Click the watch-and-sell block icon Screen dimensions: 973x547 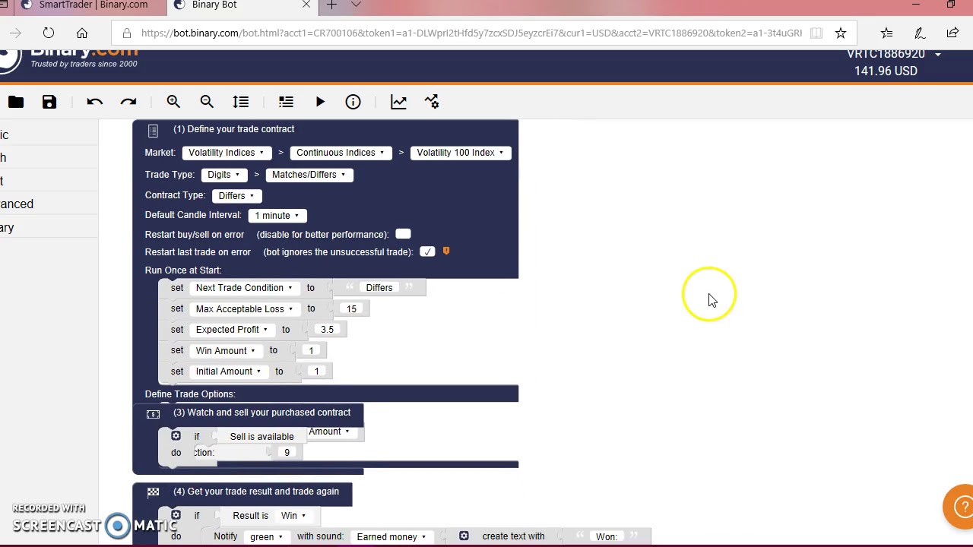(x=153, y=414)
